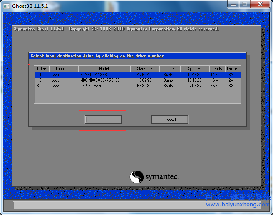The image size is (273, 215).
Task: Select drive 2 WDC WD800BB-75JHC0
Action: point(137,80)
